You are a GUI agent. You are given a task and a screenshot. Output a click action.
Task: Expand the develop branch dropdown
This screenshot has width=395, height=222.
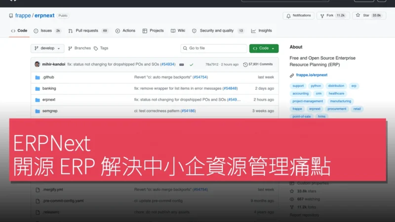coord(47,48)
